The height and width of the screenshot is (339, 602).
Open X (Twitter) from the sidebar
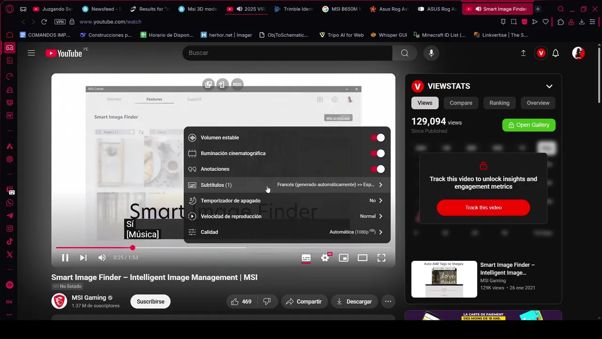(x=9, y=255)
